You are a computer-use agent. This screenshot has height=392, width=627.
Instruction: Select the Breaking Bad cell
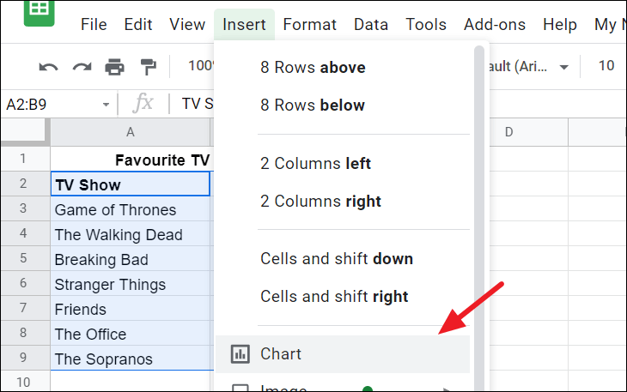pyautogui.click(x=130, y=259)
